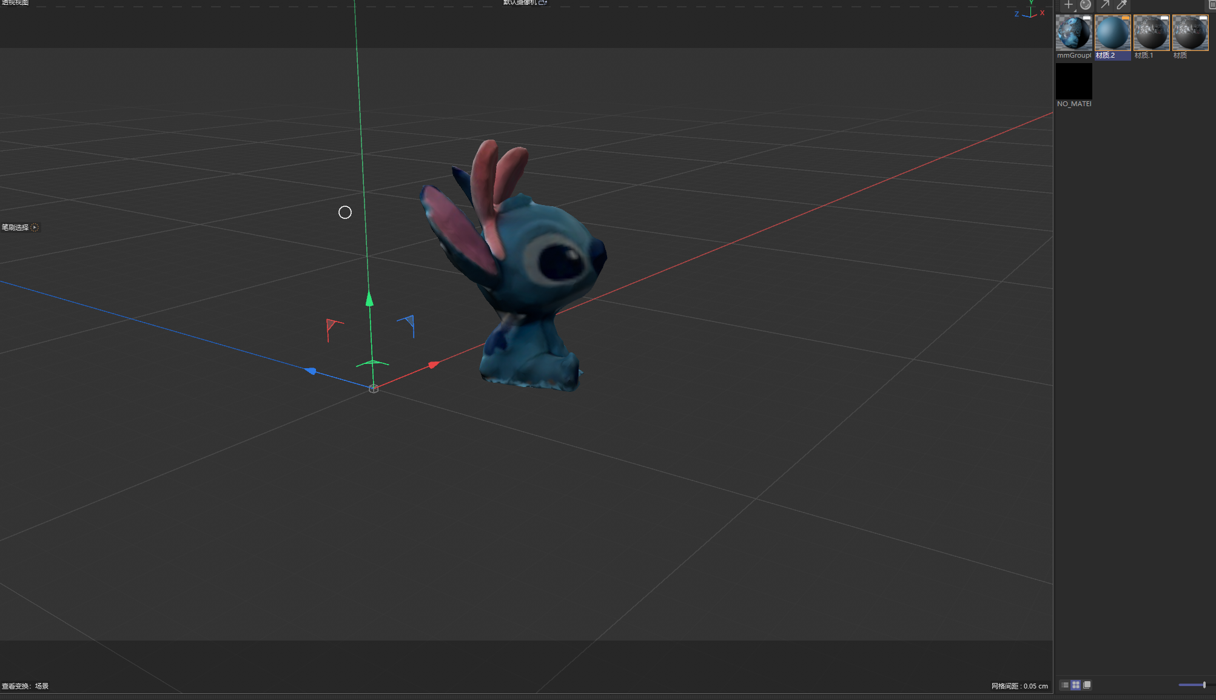
Task: Click the diagonal arrow icon in material toolbar
Action: pos(1105,5)
